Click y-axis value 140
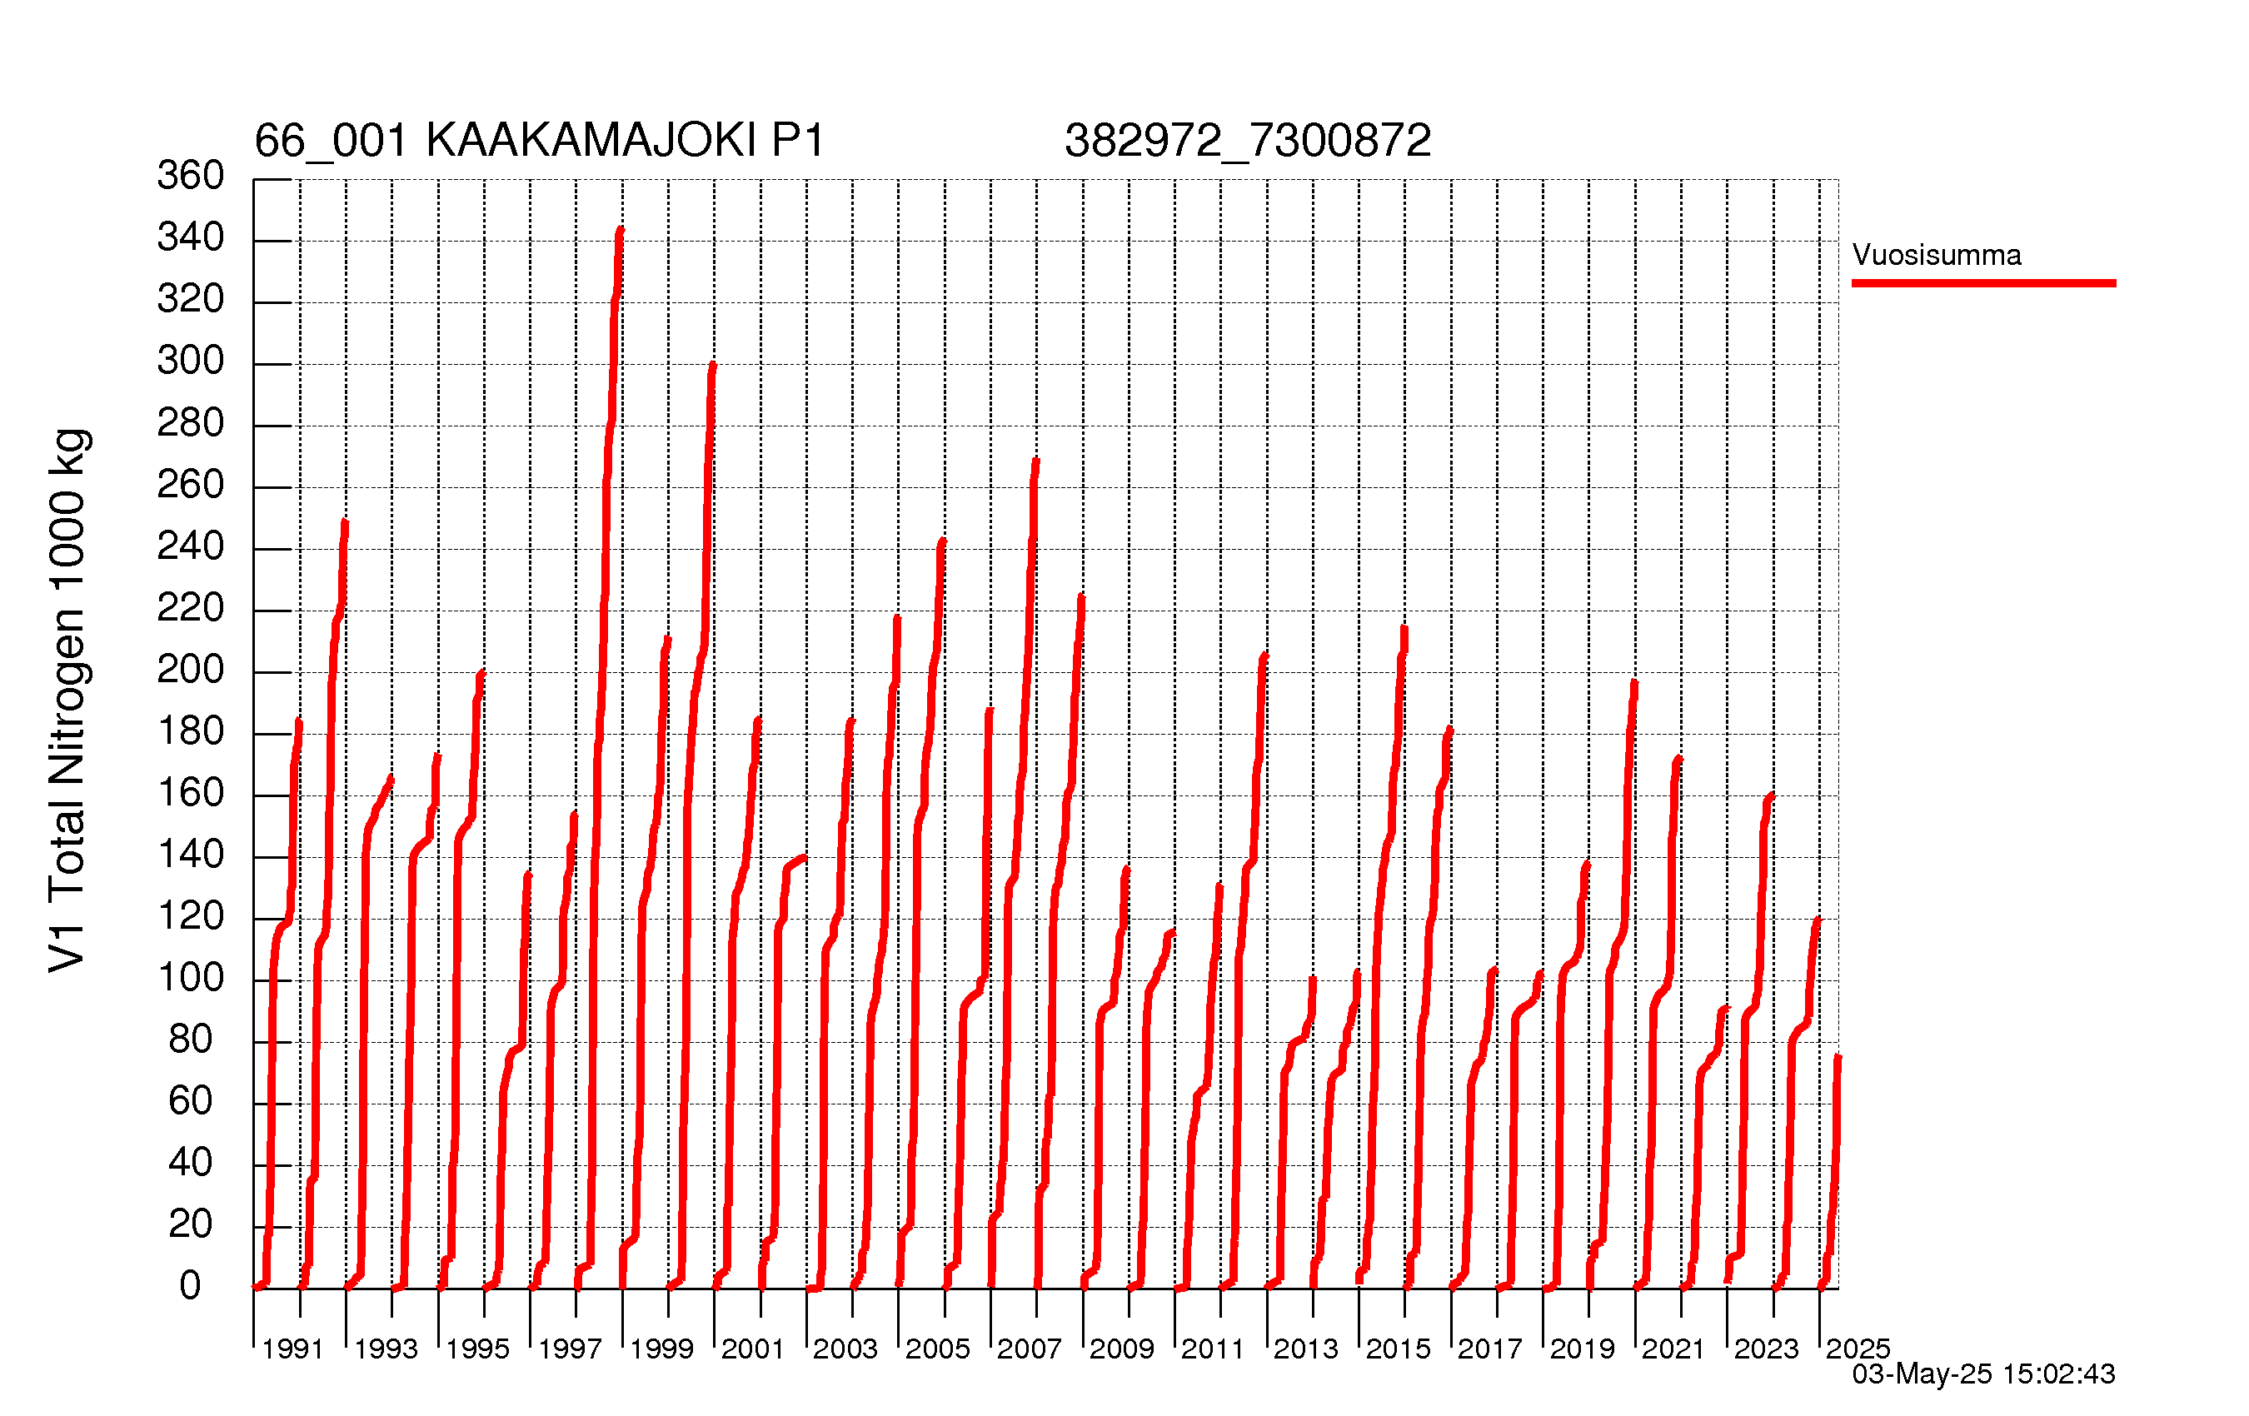Image resolution: width=2249 pixels, height=1416 pixels. pyautogui.click(x=191, y=854)
